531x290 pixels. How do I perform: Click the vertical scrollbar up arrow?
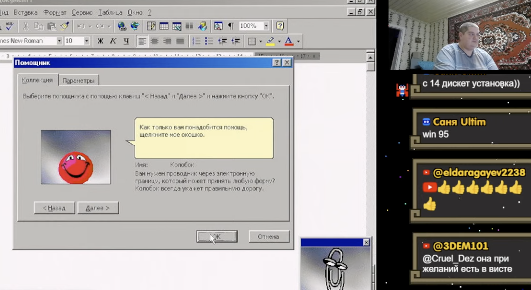click(370, 57)
